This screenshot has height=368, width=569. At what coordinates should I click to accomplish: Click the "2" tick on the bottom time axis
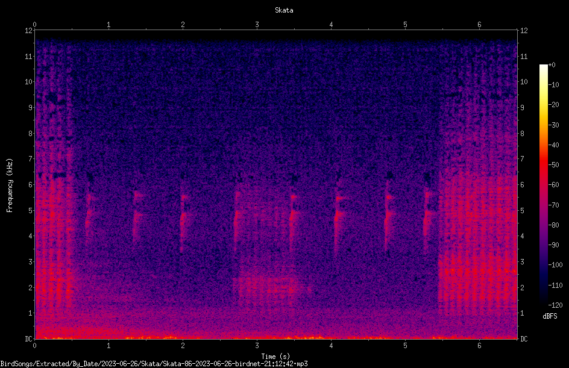183,346
